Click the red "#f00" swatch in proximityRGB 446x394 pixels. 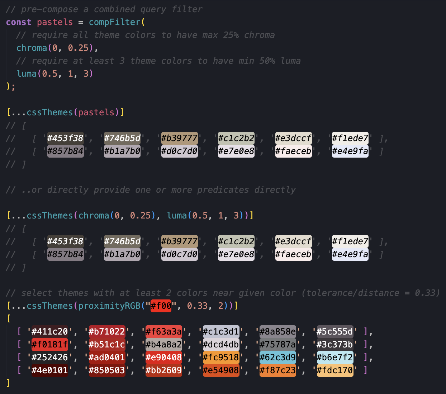[161, 306]
